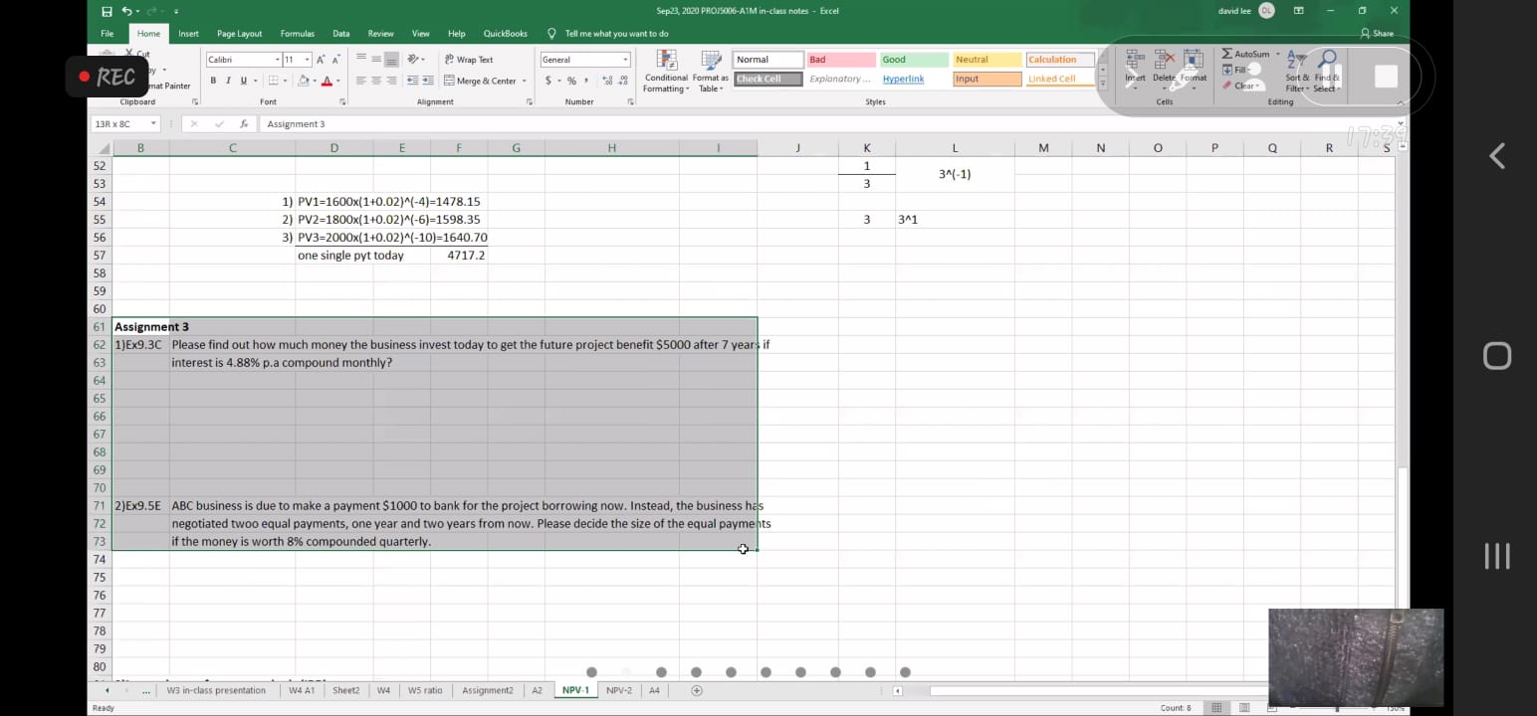This screenshot has width=1537, height=716.
Task: Click the Increase Font Size icon
Action: pos(322,60)
